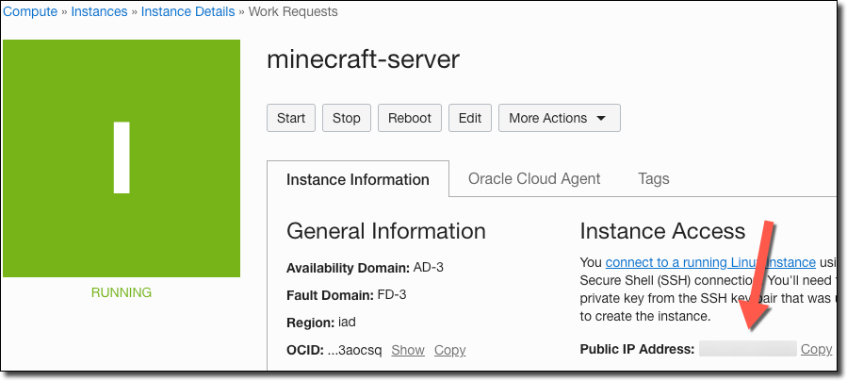Viewport: 847px width, 381px height.
Task: Go to Instances breadcrumb link
Action: [x=99, y=11]
